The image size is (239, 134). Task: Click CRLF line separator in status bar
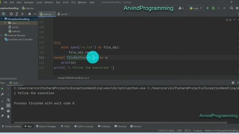[179, 131]
